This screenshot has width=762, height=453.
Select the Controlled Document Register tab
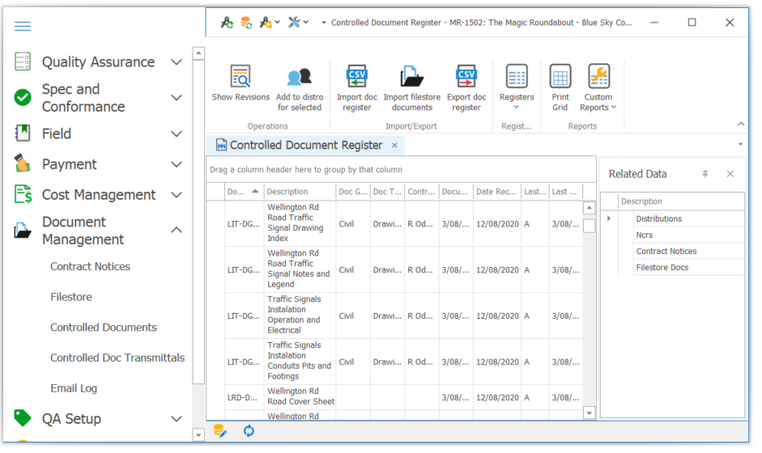(306, 145)
